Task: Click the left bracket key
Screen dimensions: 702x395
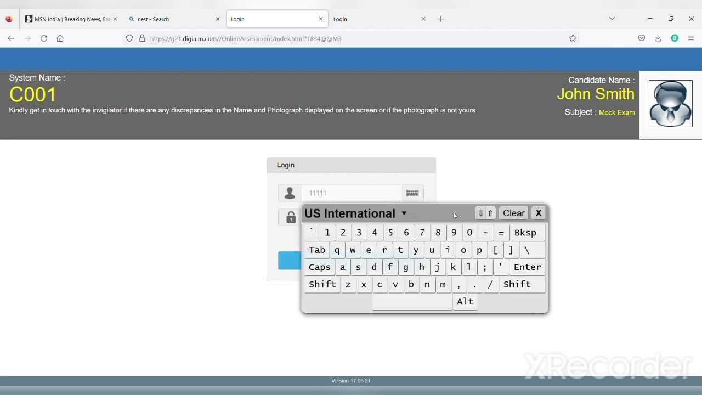Action: 495,250
